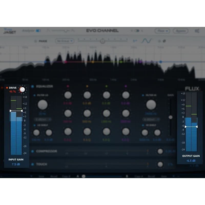The image size is (205, 205).
Task: Click the purple band enable dot
Action: [126, 86]
